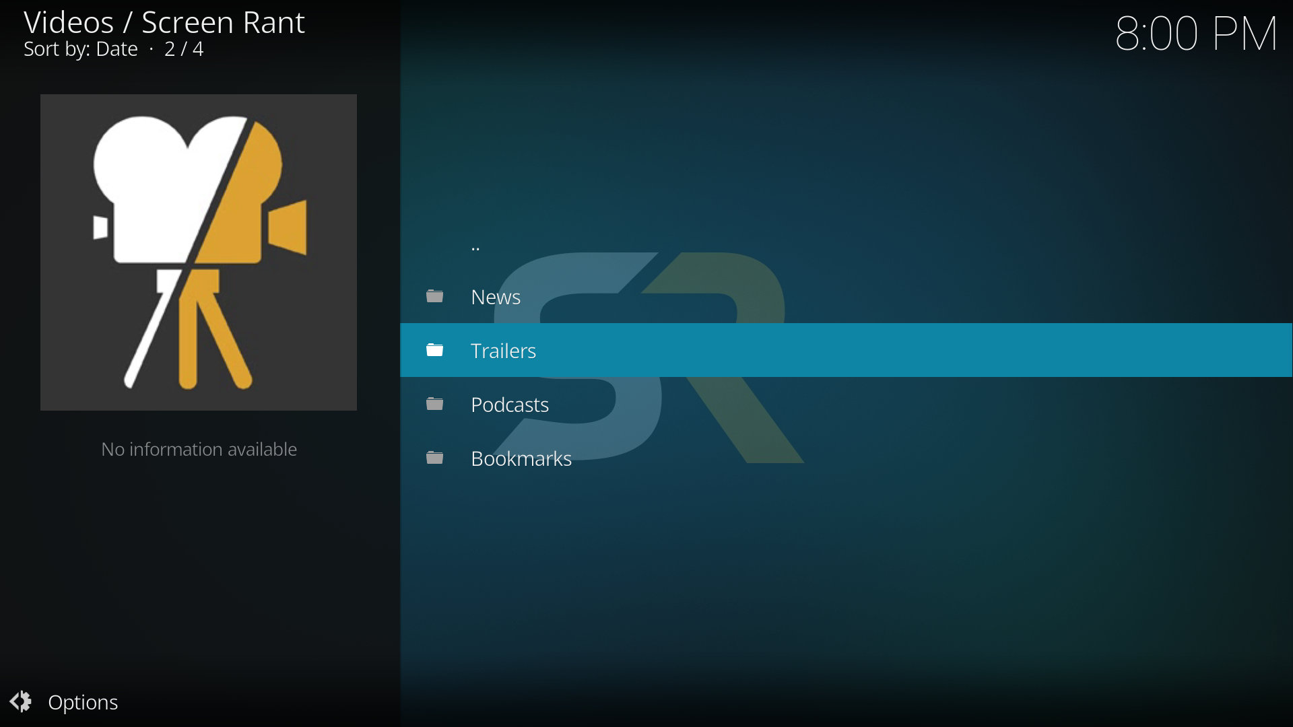Click the Screen Rant title text
Image resolution: width=1293 pixels, height=727 pixels.
click(223, 22)
